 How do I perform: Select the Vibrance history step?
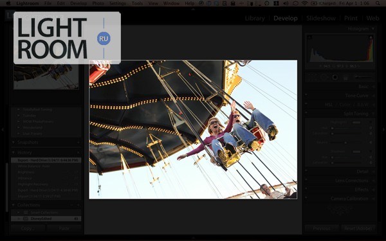pos(46,178)
